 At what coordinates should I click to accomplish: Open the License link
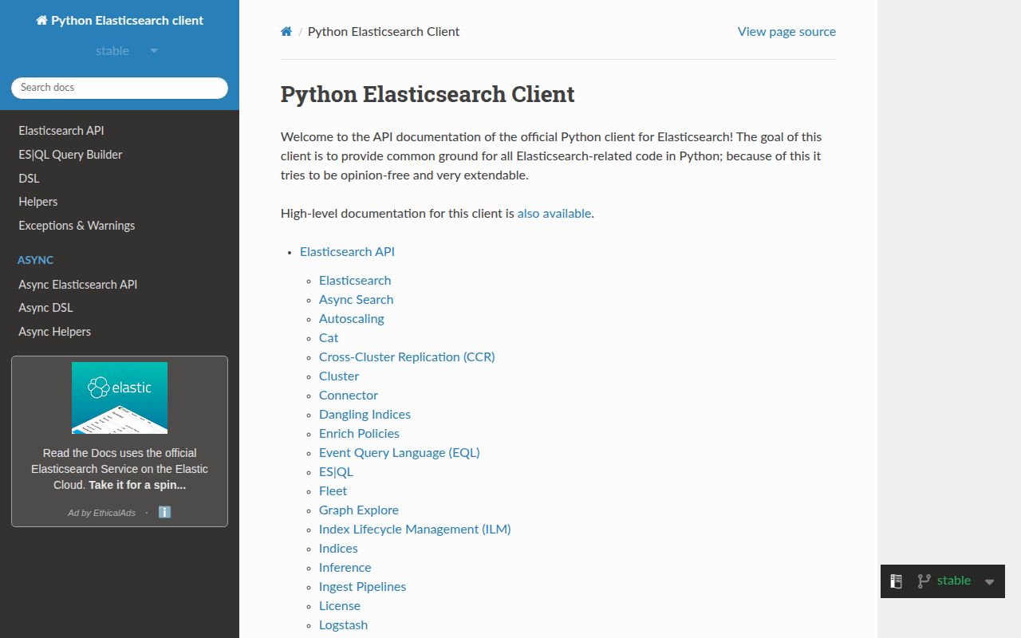pos(340,606)
